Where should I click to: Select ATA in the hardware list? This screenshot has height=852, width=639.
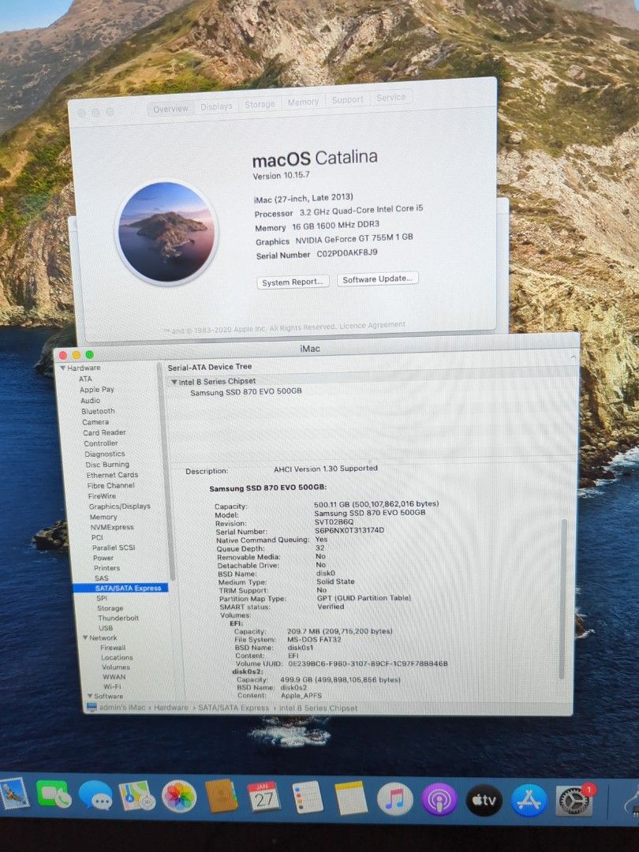(85, 379)
